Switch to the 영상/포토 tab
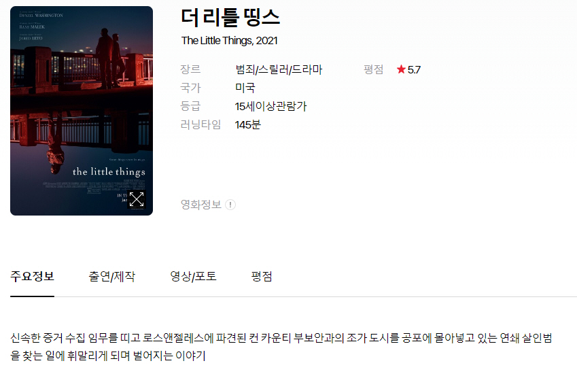 point(193,276)
